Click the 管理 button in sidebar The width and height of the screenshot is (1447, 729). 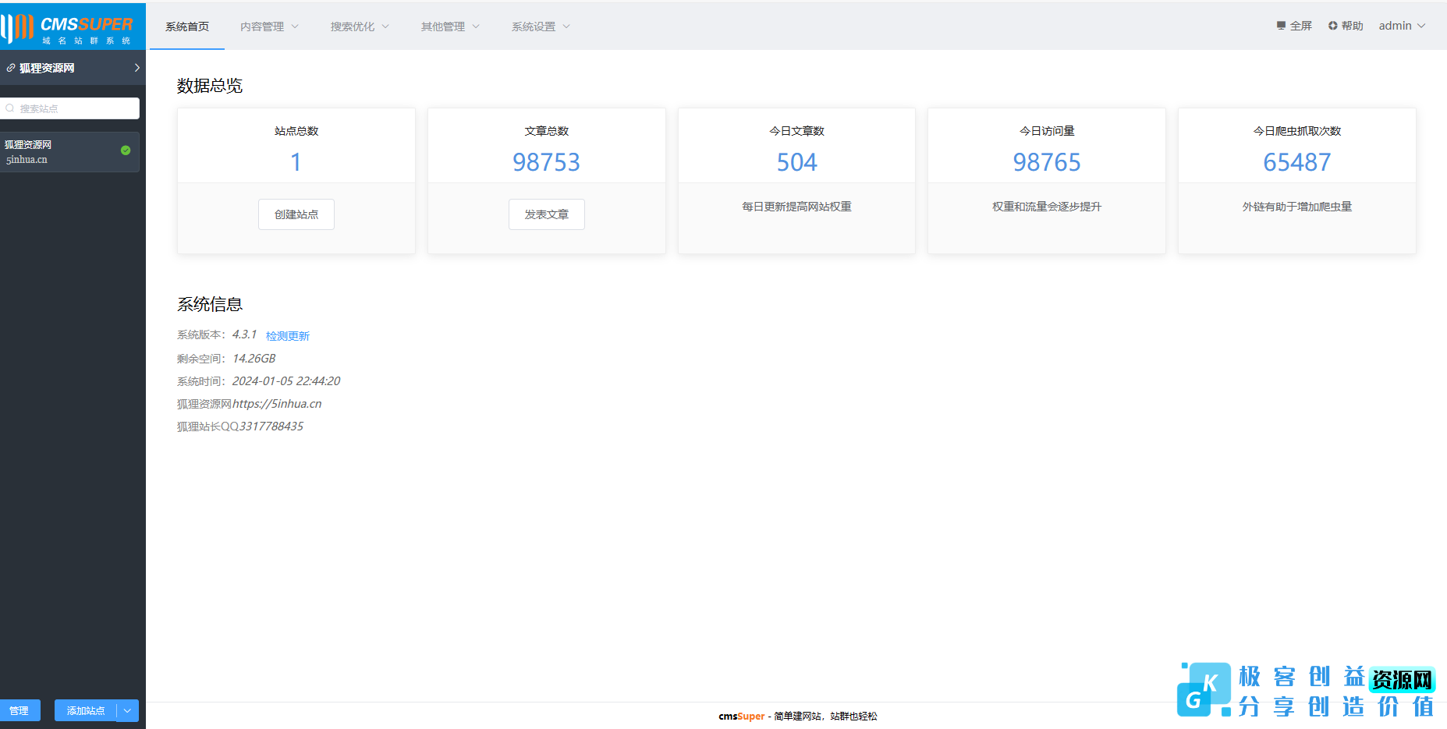coord(20,710)
